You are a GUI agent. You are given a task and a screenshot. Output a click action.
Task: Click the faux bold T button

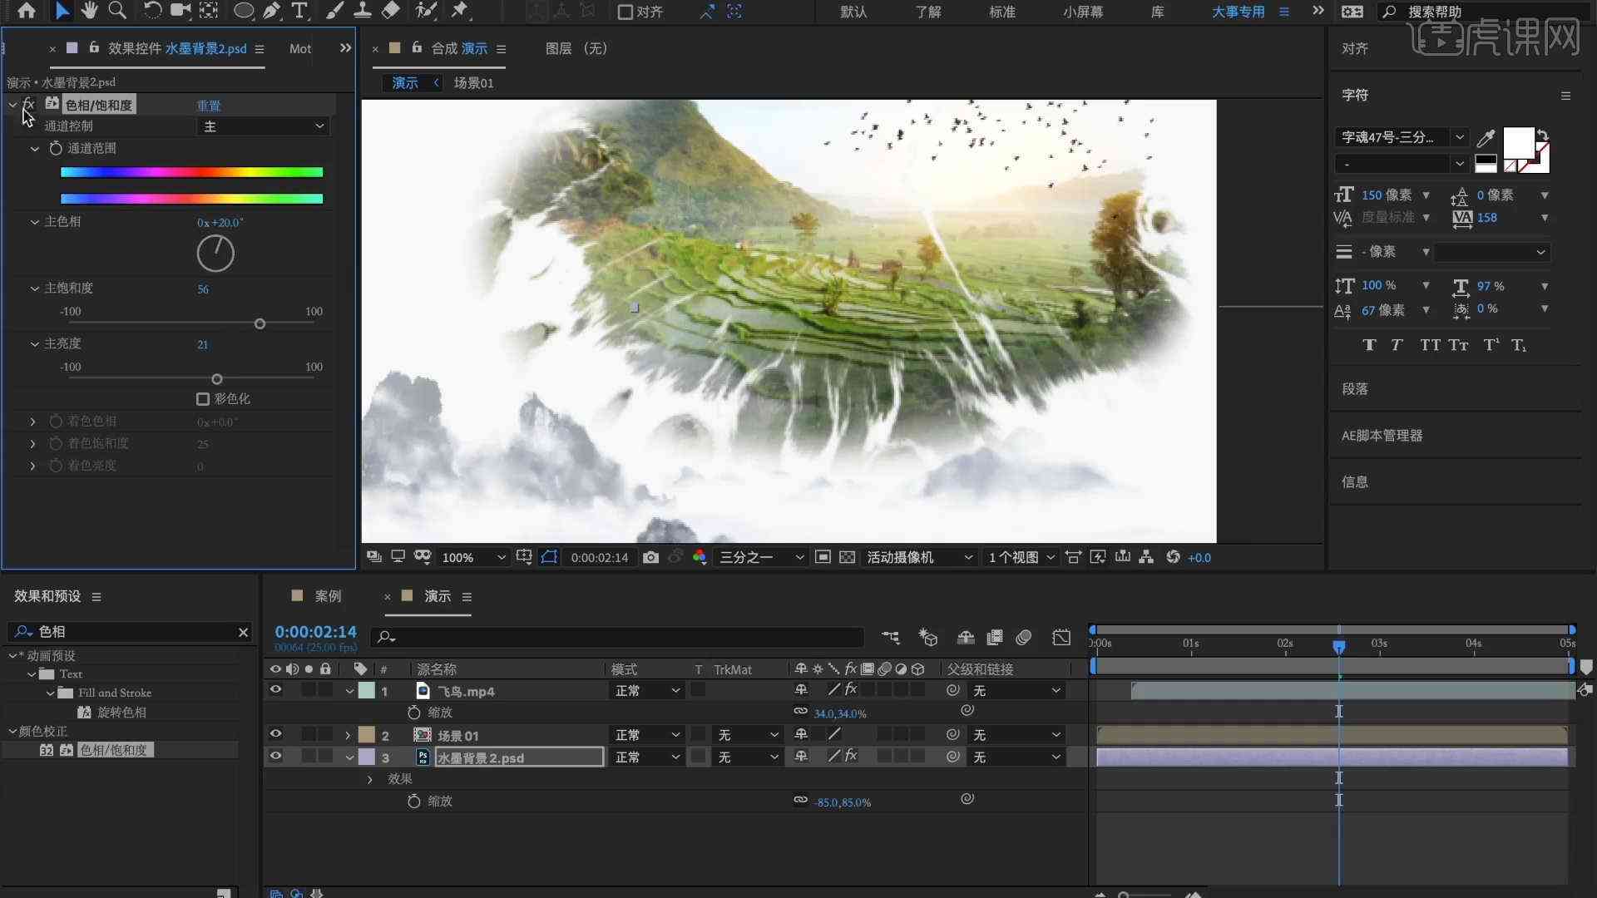[x=1369, y=345]
